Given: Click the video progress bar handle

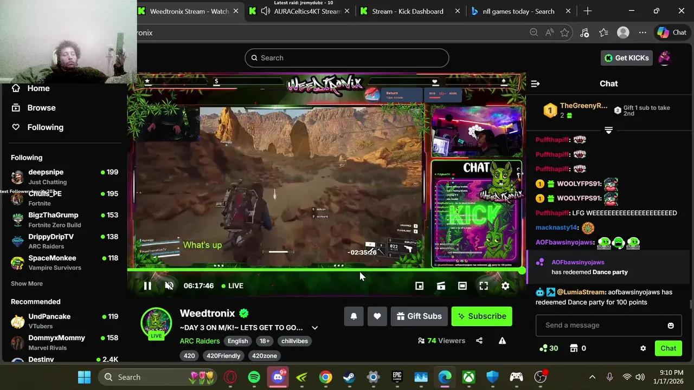Looking at the screenshot, I should click(x=523, y=270).
